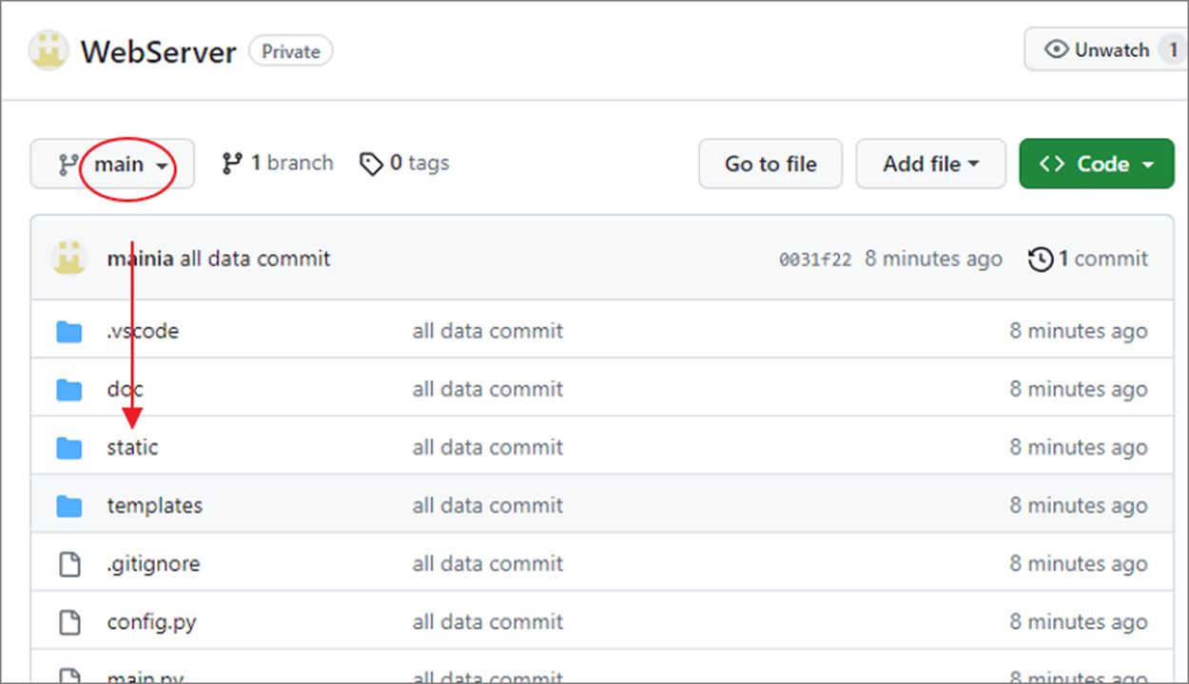Click the config.py file icon

pyautogui.click(x=69, y=622)
